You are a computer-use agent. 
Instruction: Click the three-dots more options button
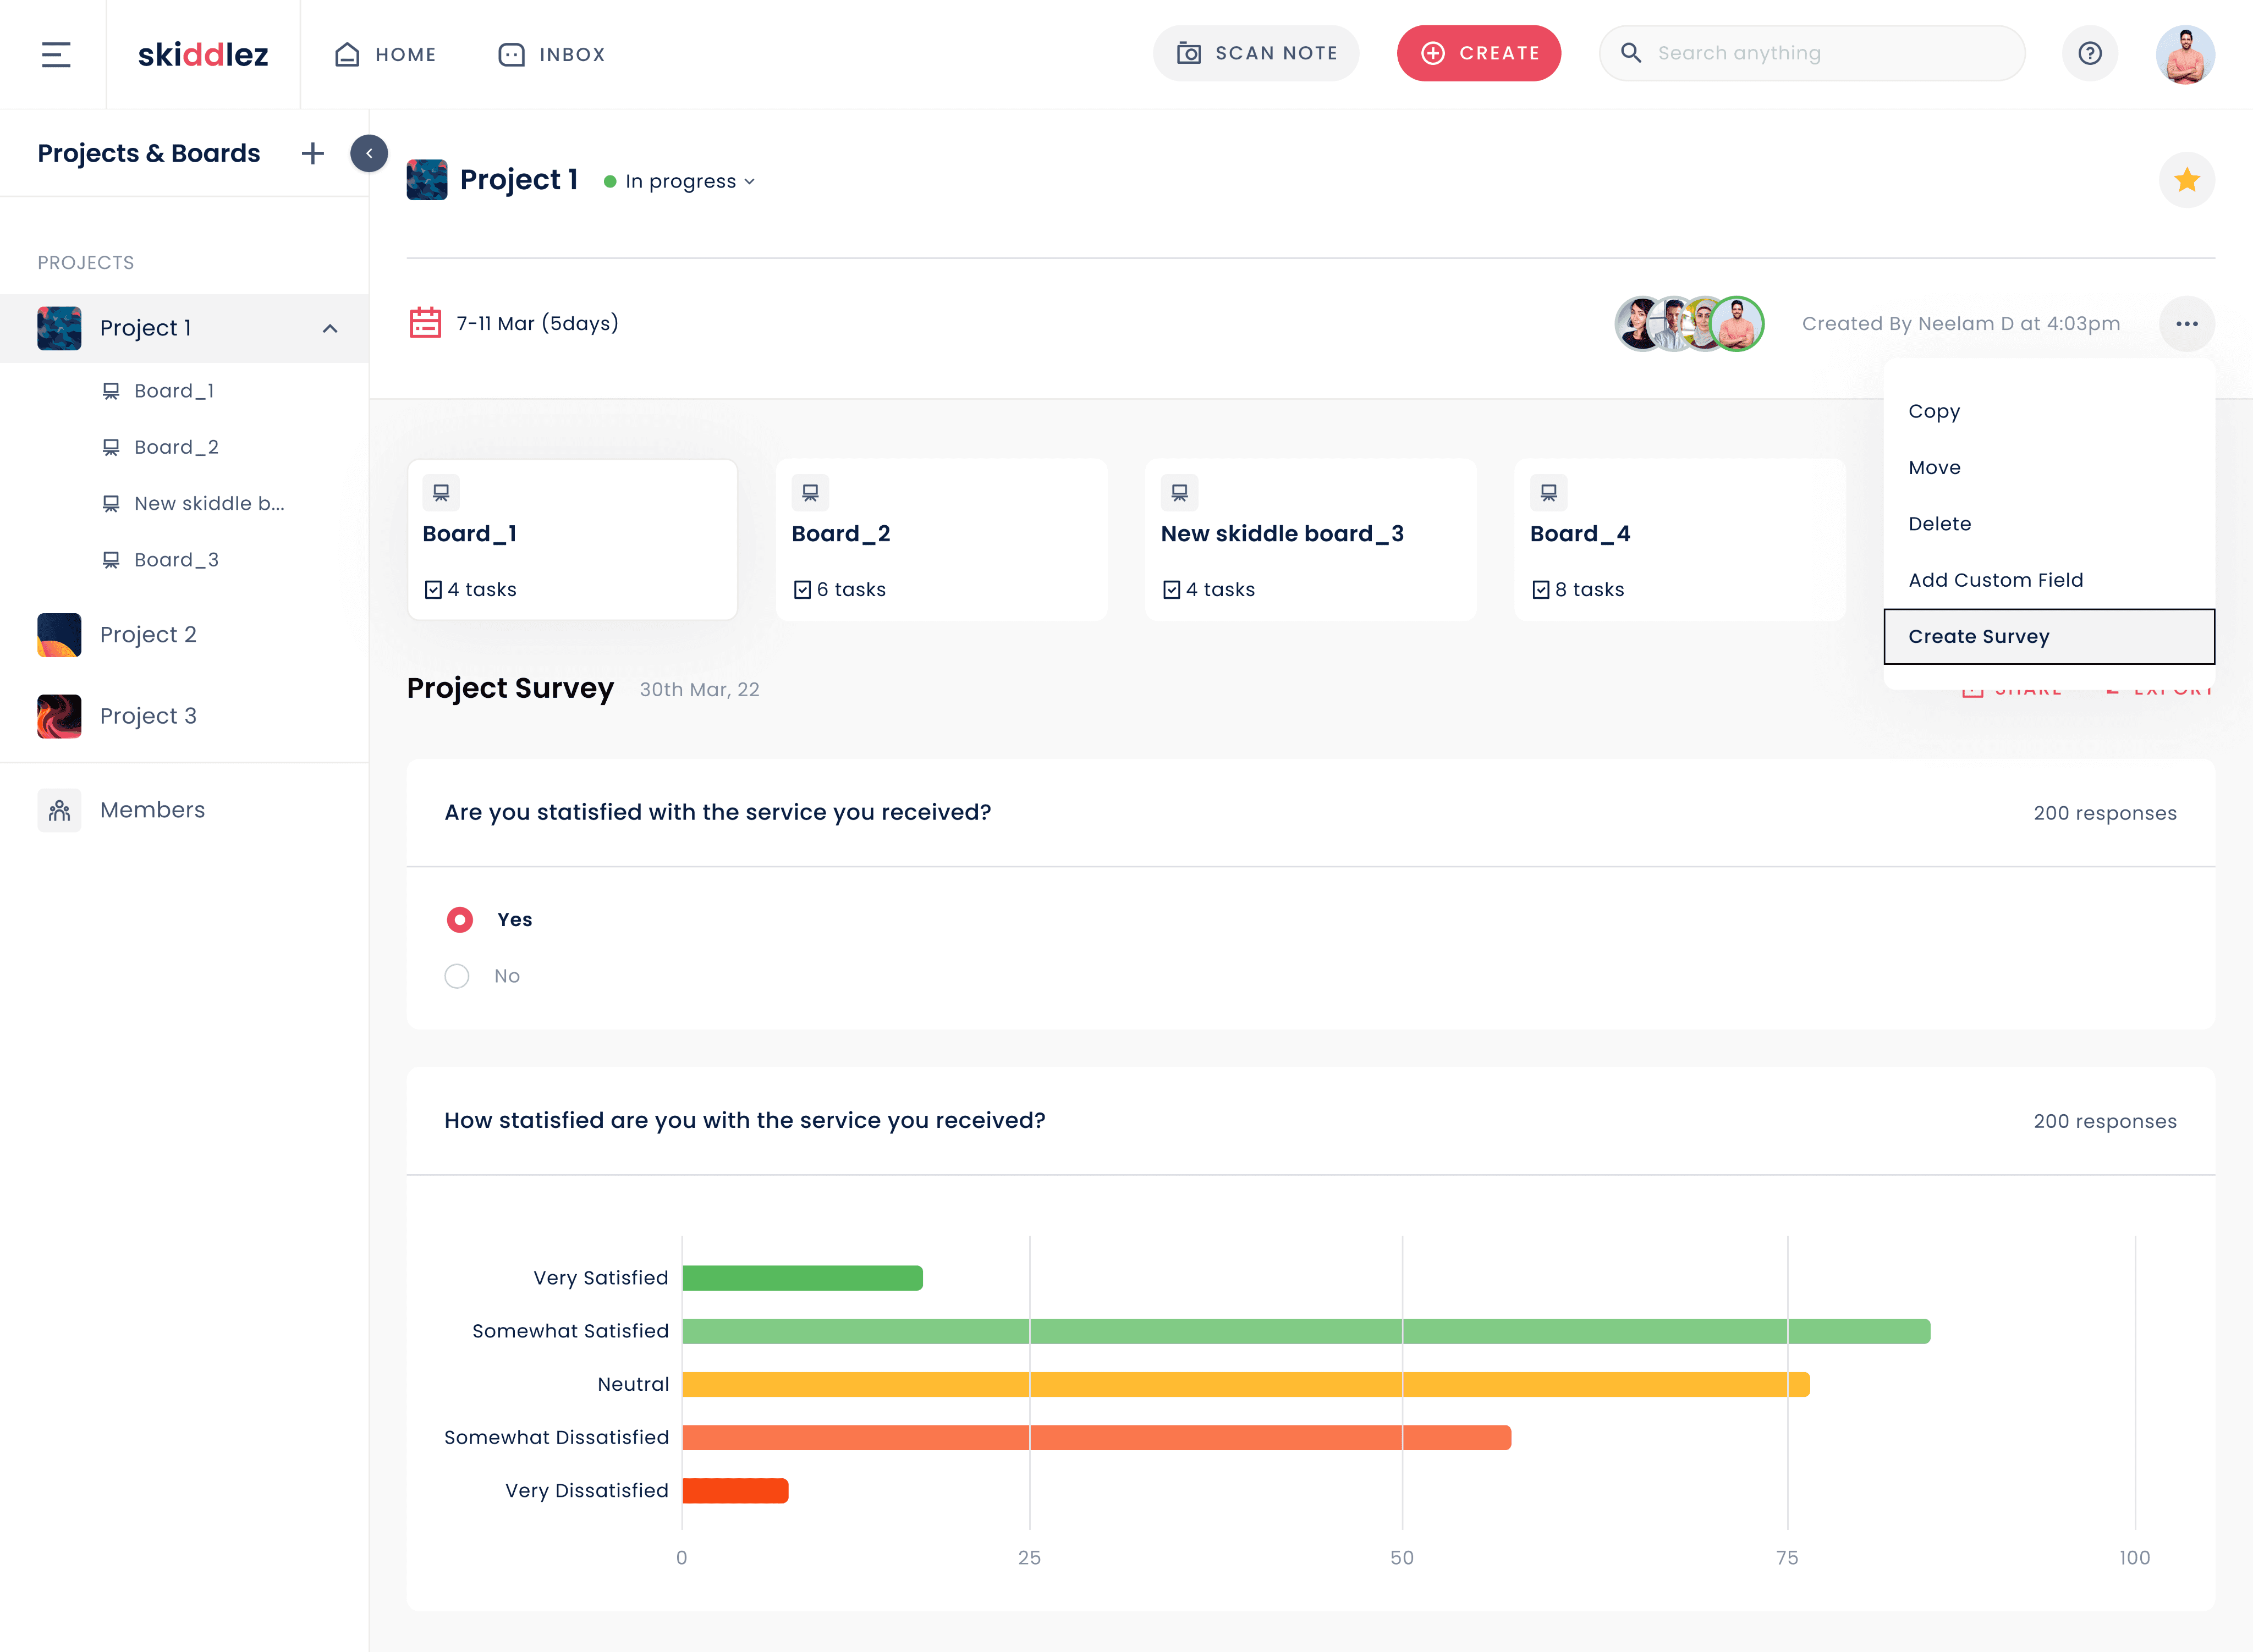(x=2187, y=323)
